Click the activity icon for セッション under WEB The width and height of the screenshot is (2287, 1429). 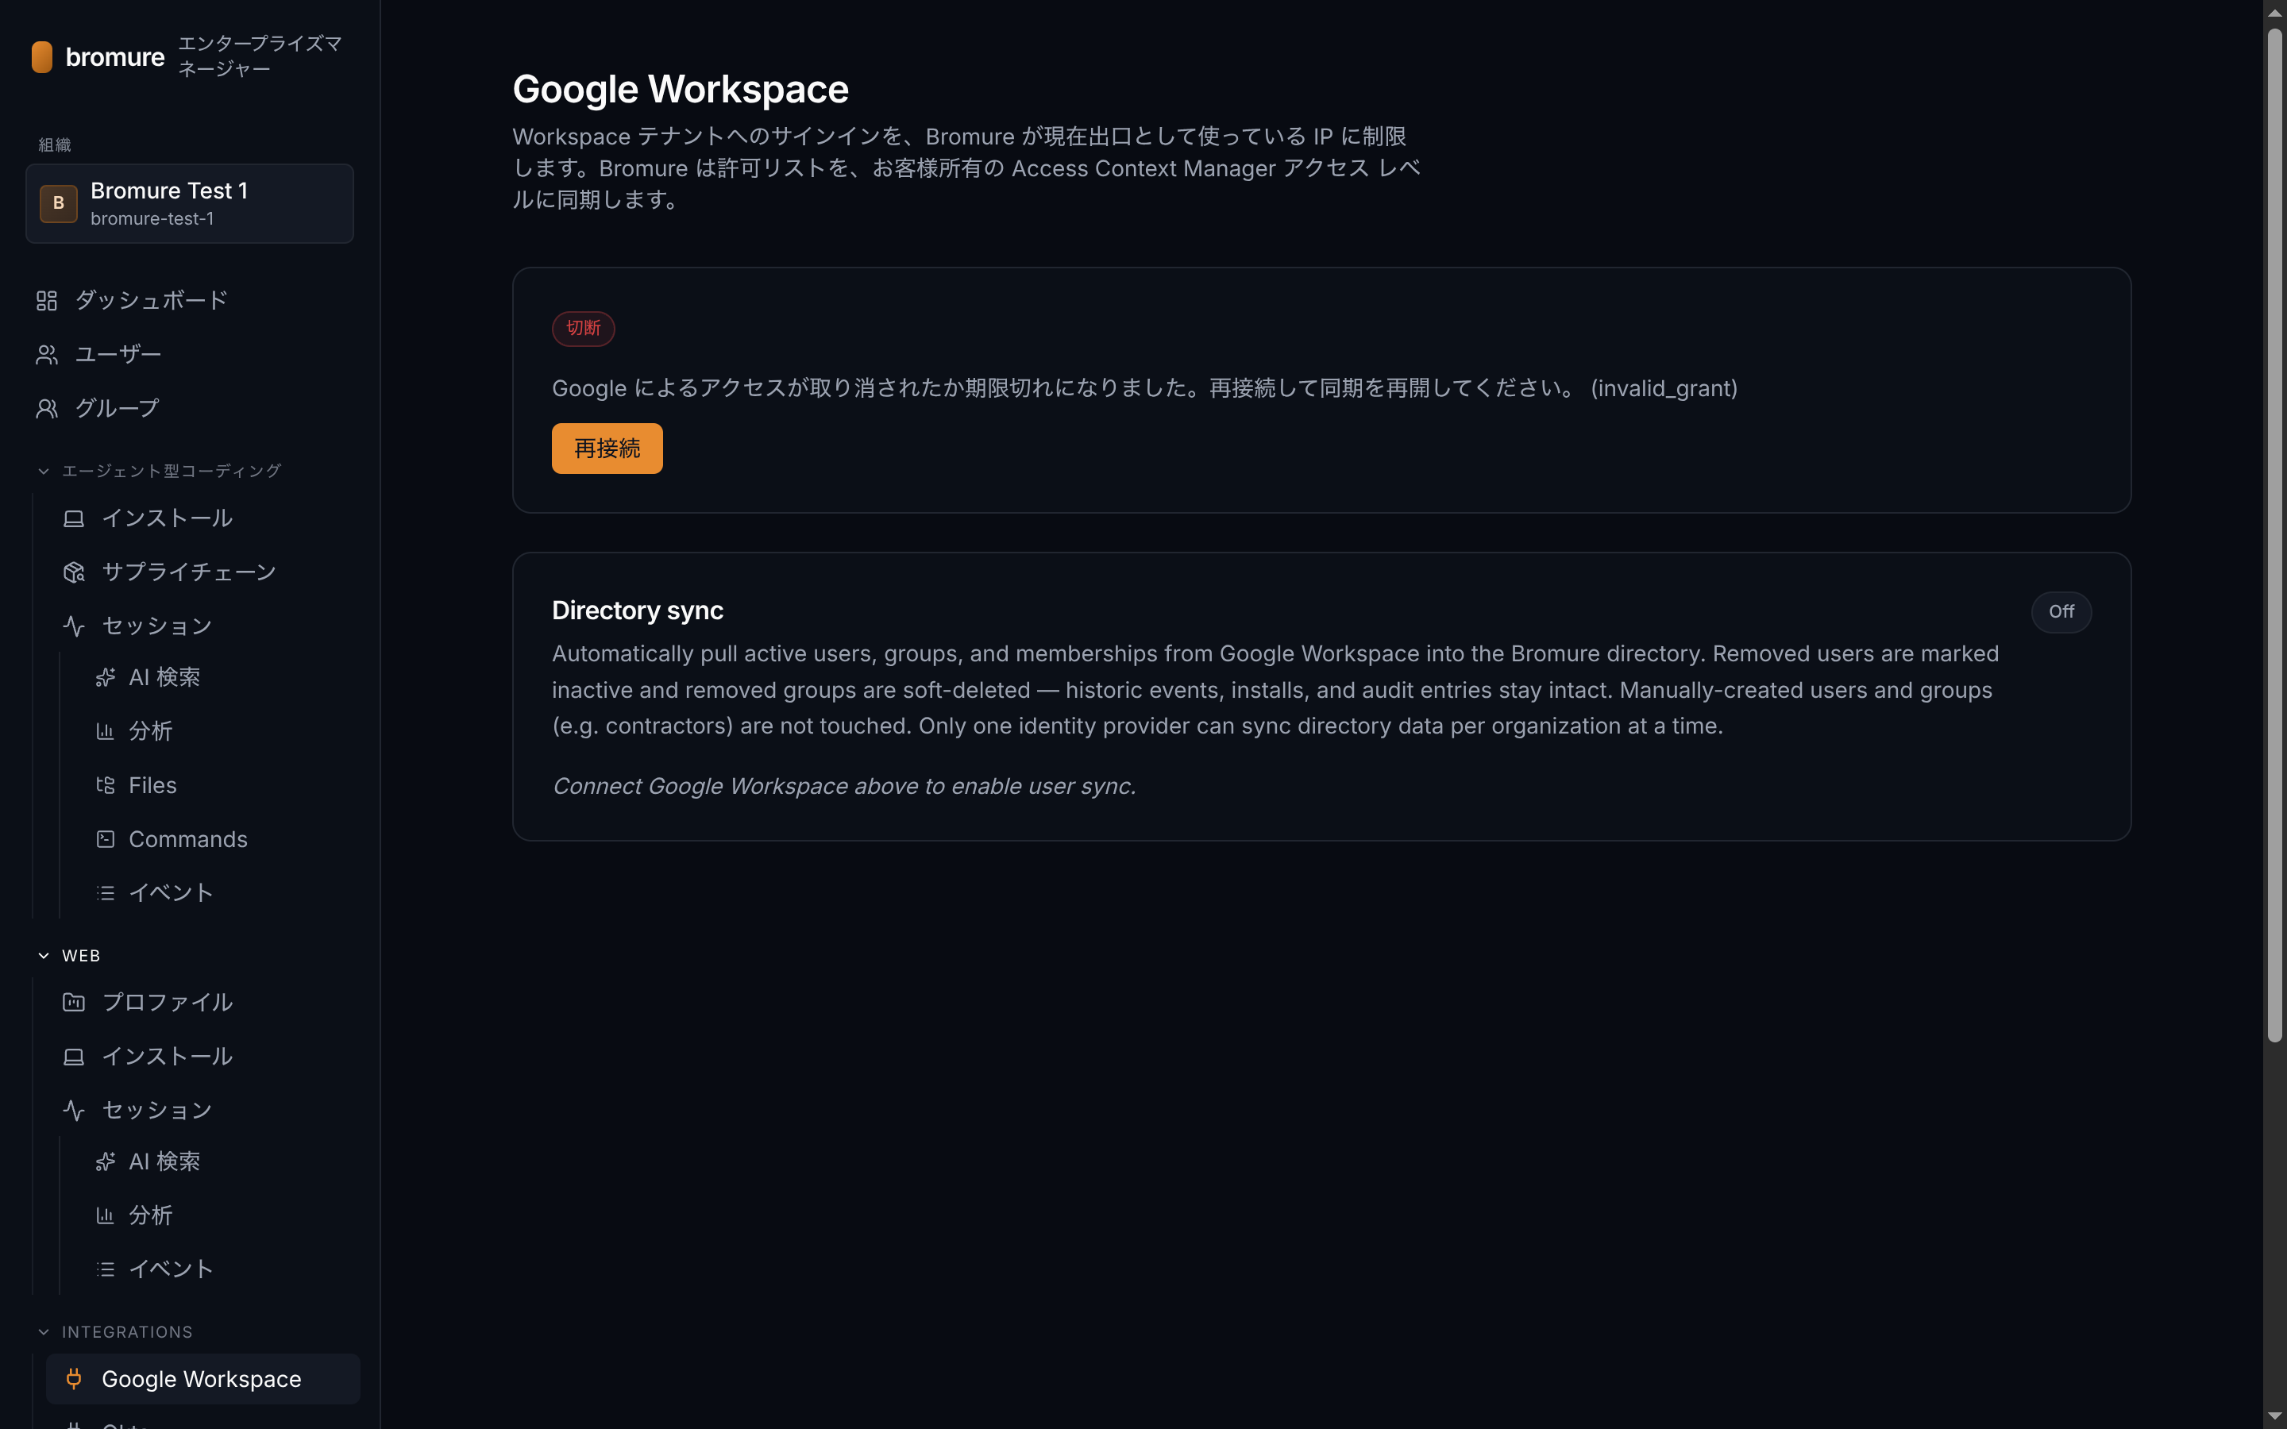74,1110
